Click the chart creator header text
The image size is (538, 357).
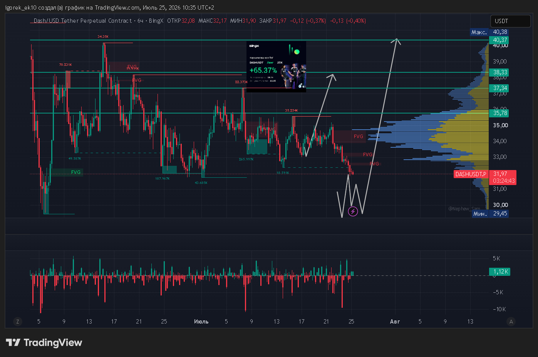[x=110, y=7]
